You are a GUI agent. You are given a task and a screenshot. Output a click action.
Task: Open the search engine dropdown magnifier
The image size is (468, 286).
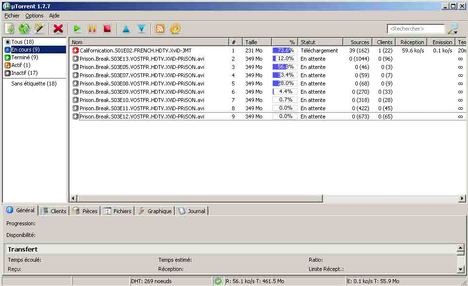(452, 29)
